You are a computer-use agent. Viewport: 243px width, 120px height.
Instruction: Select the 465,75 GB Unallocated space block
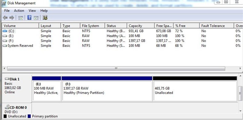(x=195, y=89)
